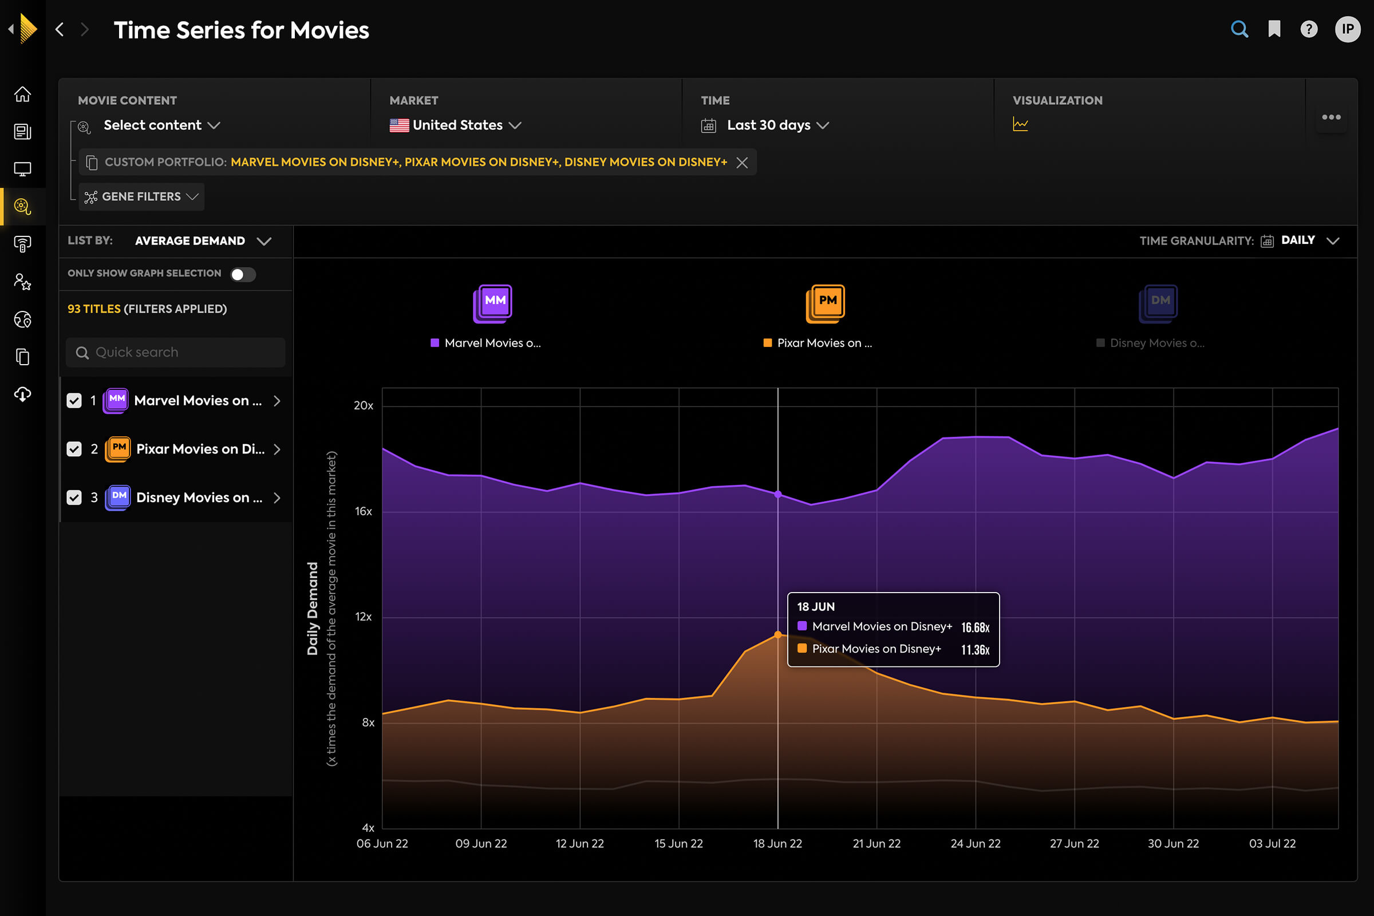Click the cloud download sidebar icon

(x=22, y=394)
